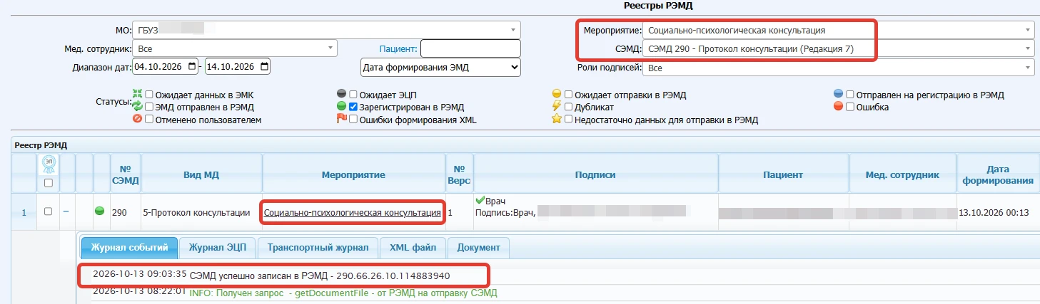
Task: Enable 'Ожидает отправки в РЭМД' checkbox
Action: [x=569, y=95]
